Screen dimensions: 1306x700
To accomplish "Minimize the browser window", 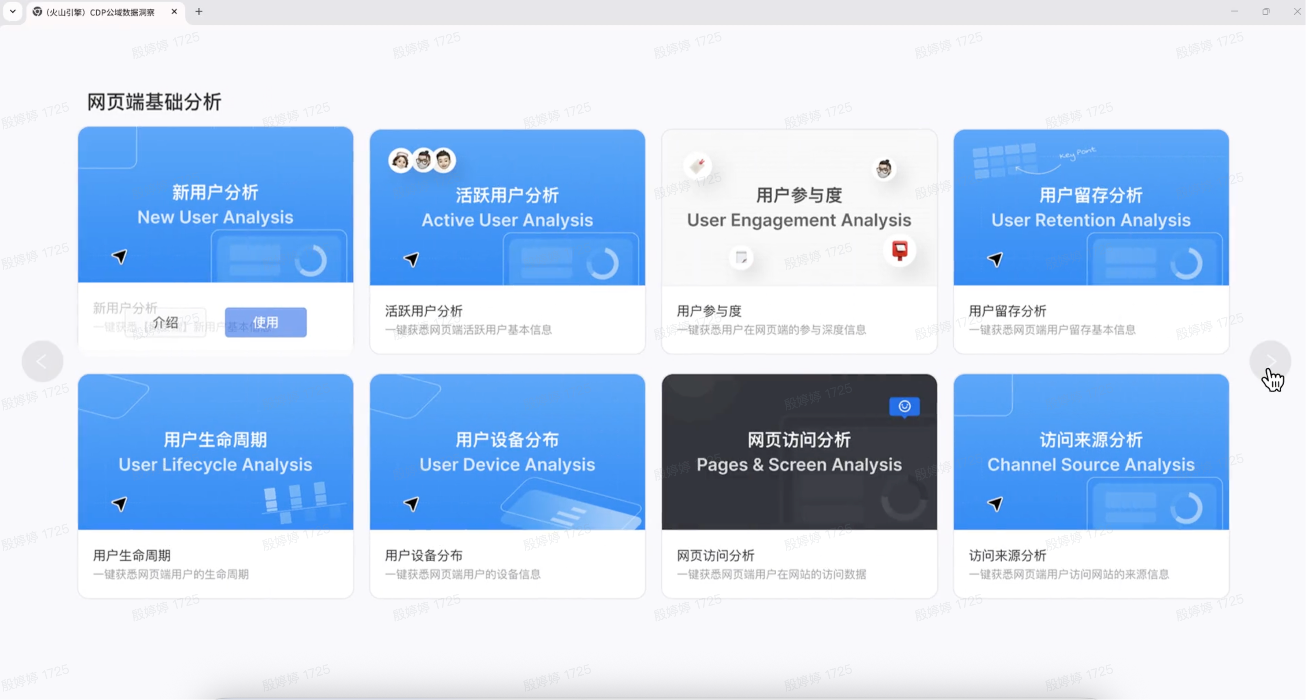I will click(x=1234, y=11).
